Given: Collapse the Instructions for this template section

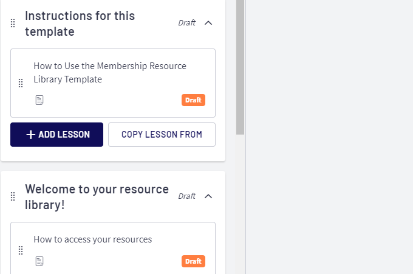Looking at the screenshot, I should click(208, 23).
